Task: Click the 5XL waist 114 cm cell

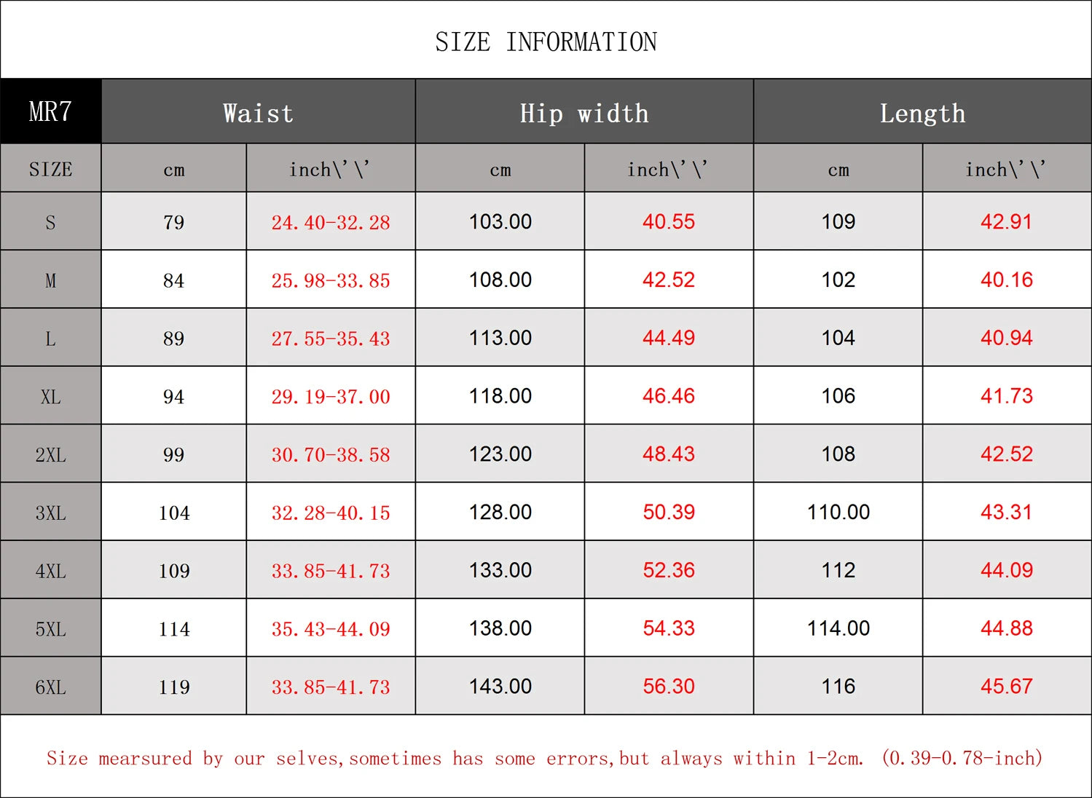Action: (174, 629)
